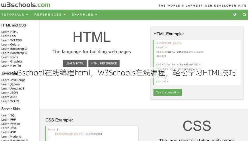Screen dimensions: 248x141
Task: Click the globe translate icon
Action: pos(235,14)
